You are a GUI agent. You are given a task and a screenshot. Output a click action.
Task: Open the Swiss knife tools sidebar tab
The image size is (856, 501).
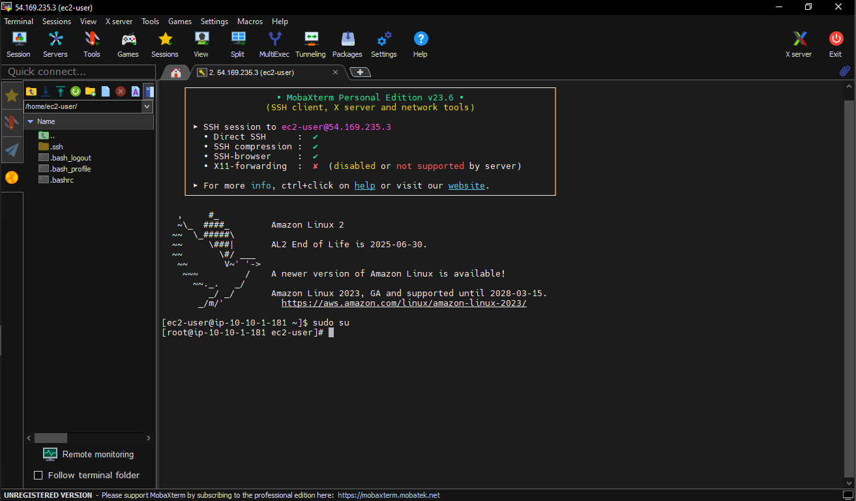tap(12, 123)
